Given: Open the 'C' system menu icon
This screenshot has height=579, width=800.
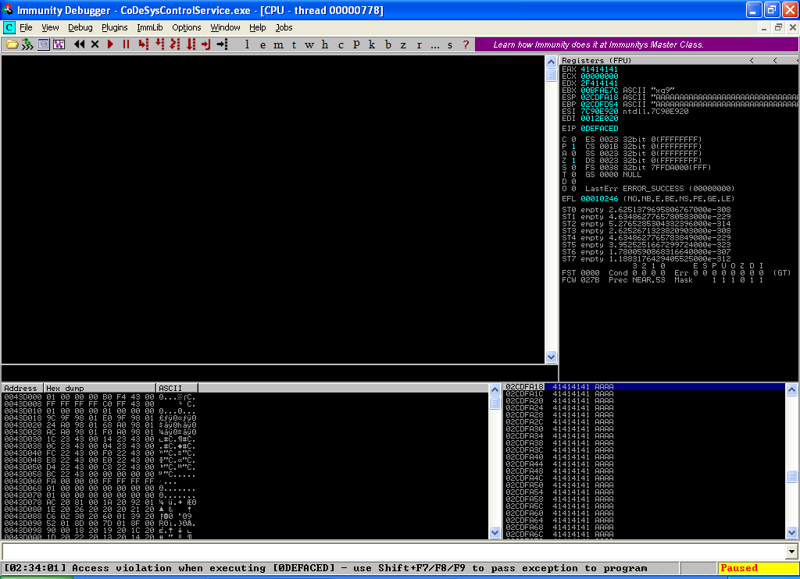Looking at the screenshot, I should [9, 27].
